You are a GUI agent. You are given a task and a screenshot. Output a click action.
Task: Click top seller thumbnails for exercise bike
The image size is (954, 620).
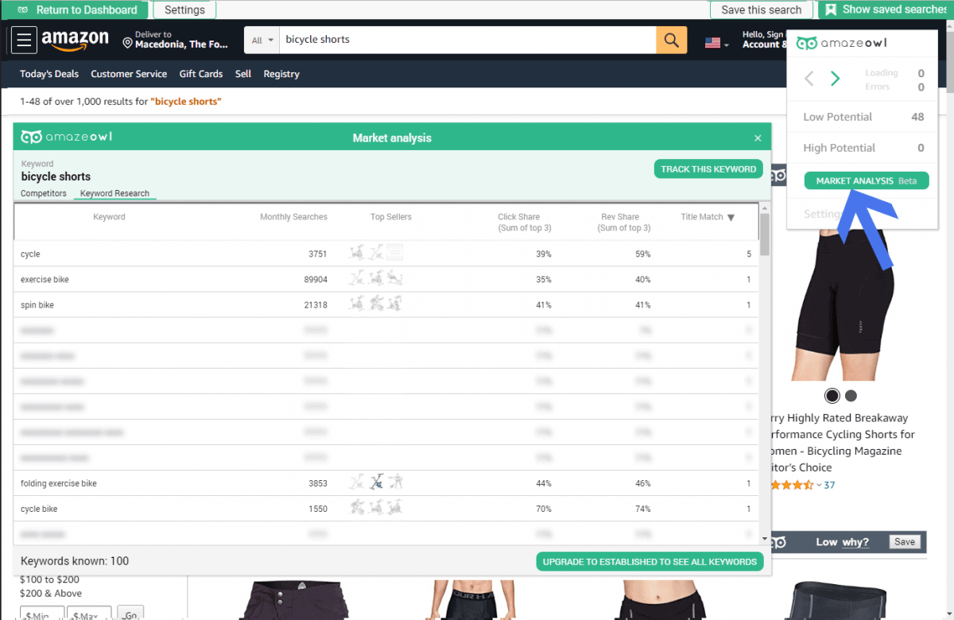376,279
